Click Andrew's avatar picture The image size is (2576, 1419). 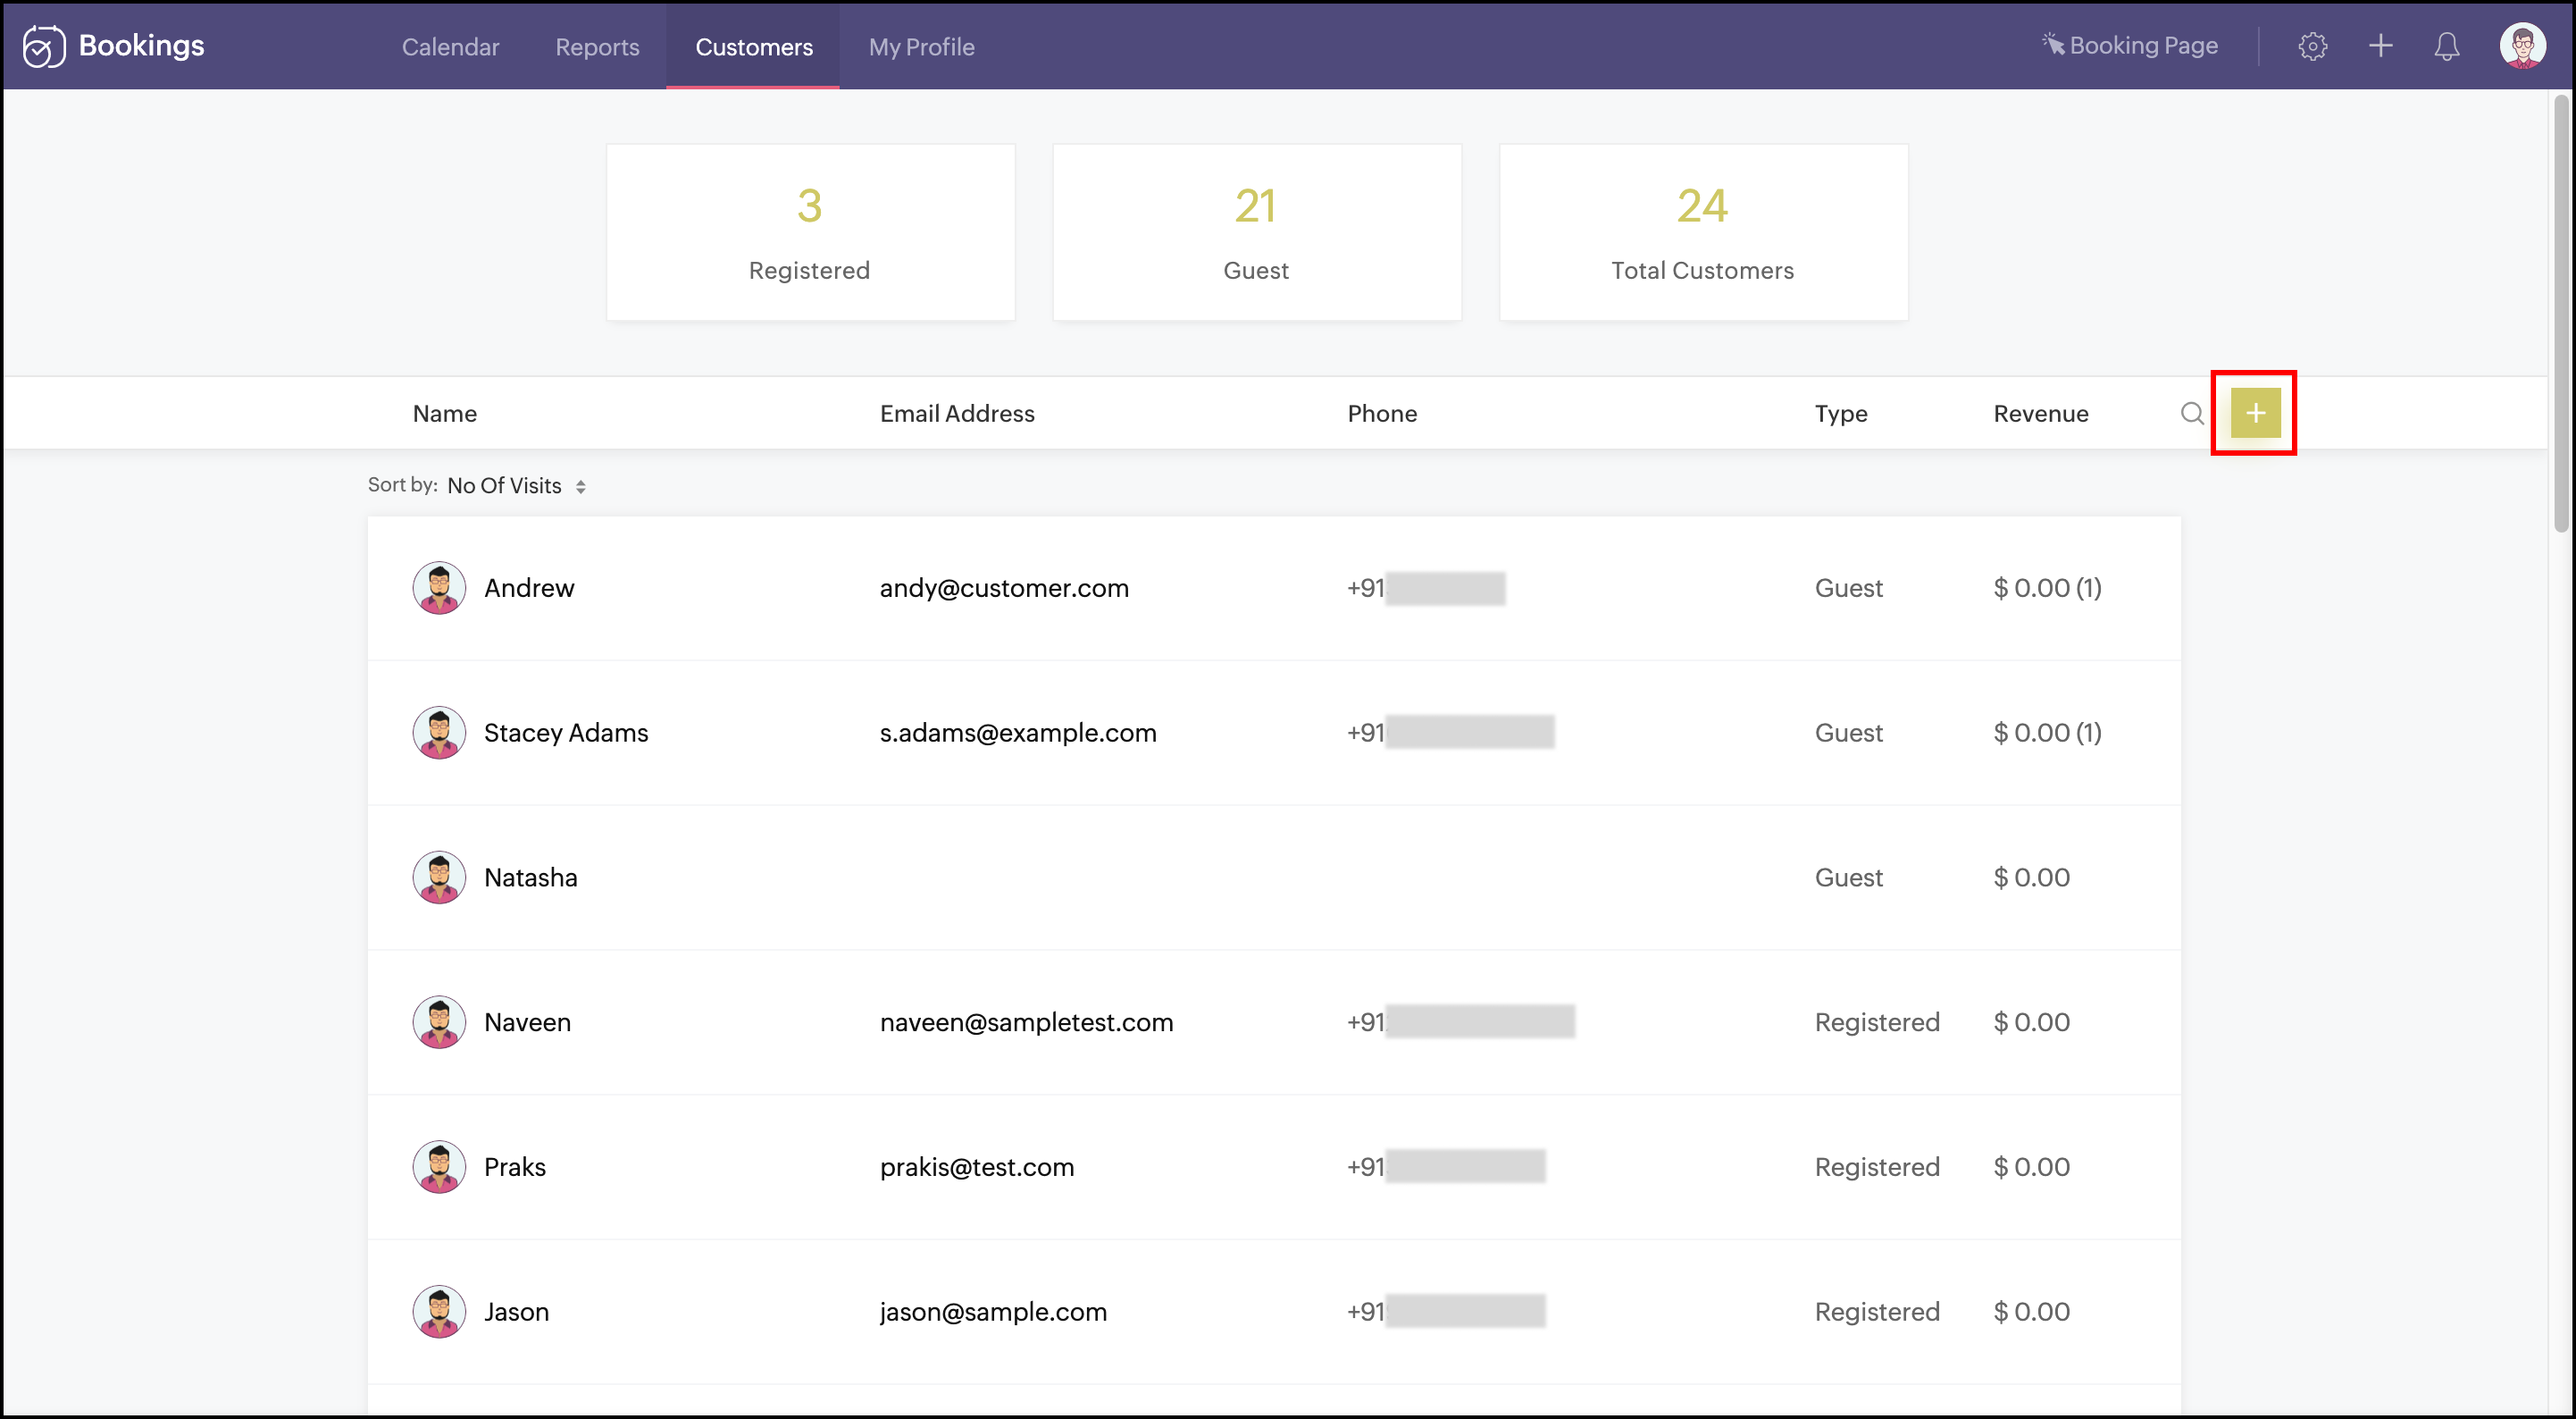[x=439, y=587]
